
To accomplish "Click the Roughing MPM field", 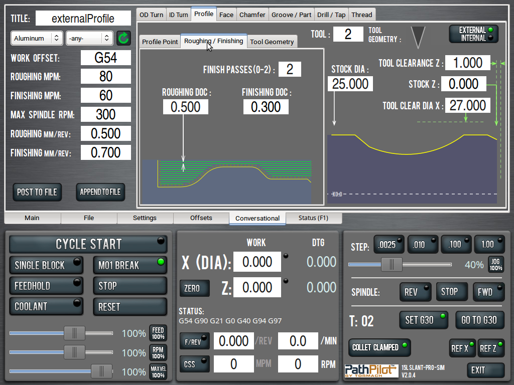I will [x=106, y=77].
